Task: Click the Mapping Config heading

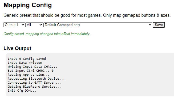Action: [x=28, y=5]
